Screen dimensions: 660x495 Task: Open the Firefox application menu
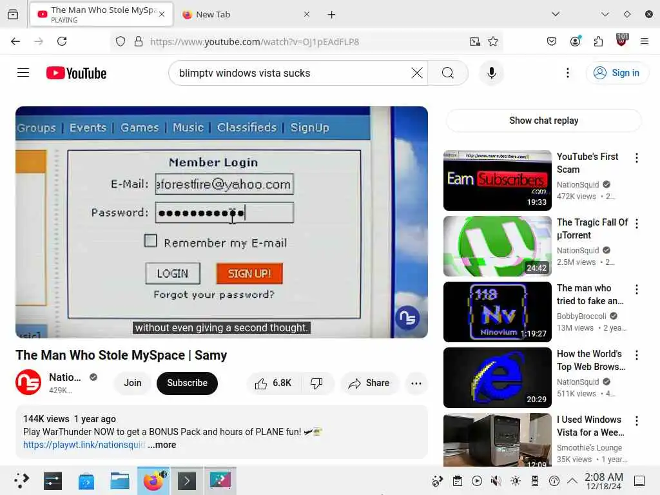[x=644, y=41]
